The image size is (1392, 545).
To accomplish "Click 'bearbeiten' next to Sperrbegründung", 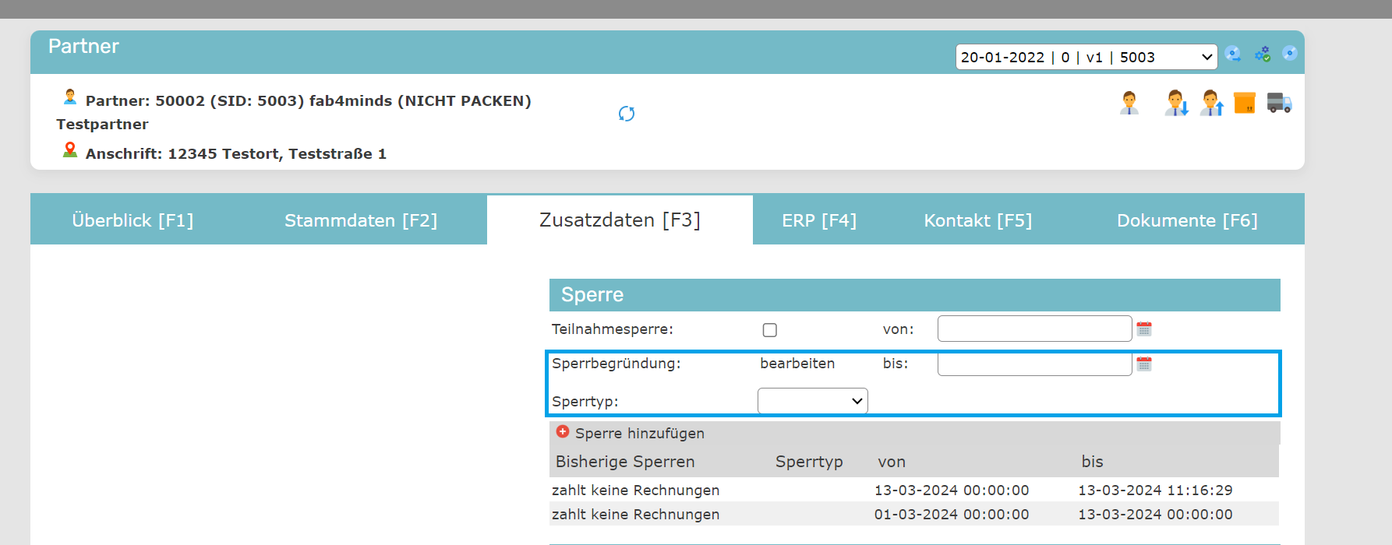I will tap(797, 364).
